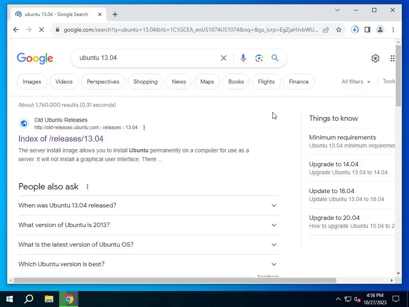Open the downloads icon in Chrome toolbar

[x=355, y=30]
